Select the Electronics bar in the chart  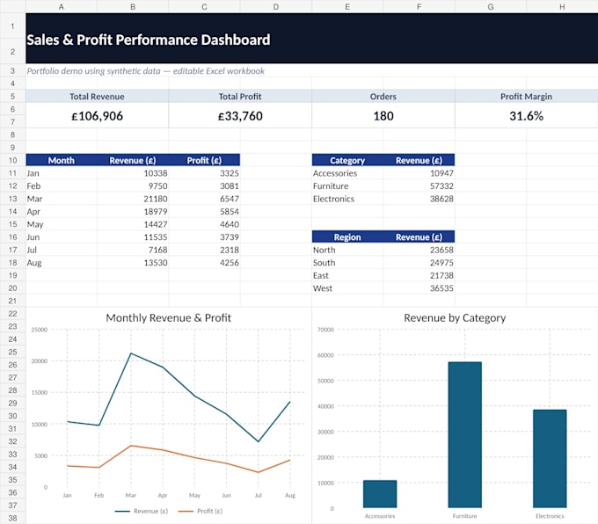pyautogui.click(x=550, y=459)
